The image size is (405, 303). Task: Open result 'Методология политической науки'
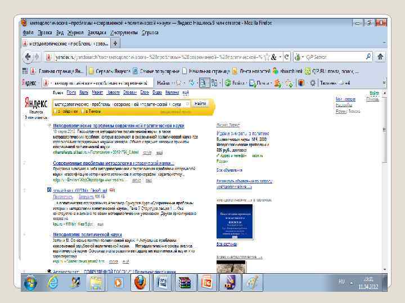pyautogui.click(x=87, y=235)
